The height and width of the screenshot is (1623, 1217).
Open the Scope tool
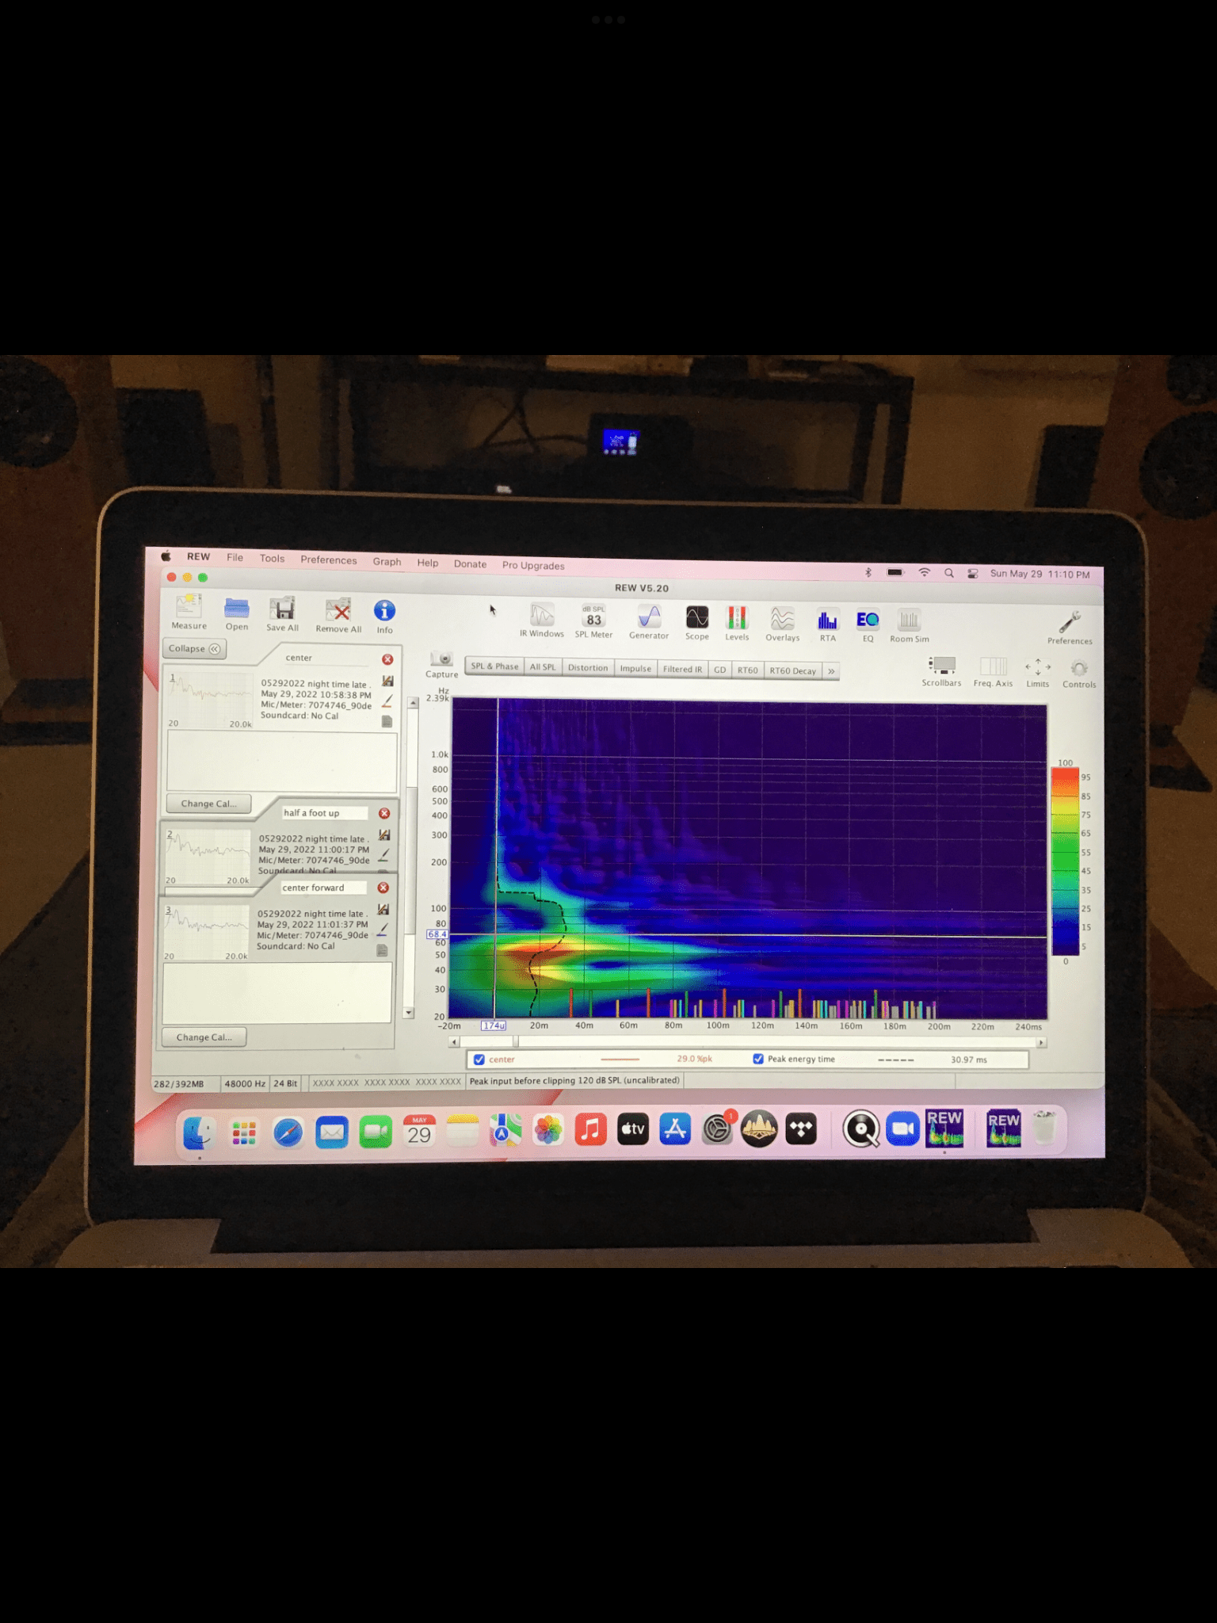pyautogui.click(x=697, y=623)
